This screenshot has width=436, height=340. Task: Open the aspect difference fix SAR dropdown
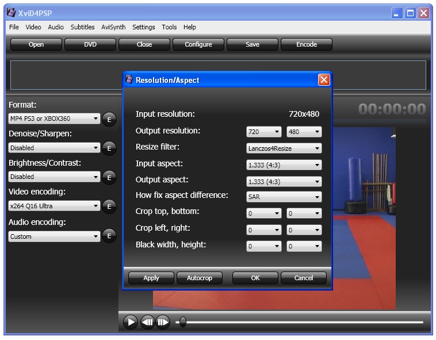(284, 197)
